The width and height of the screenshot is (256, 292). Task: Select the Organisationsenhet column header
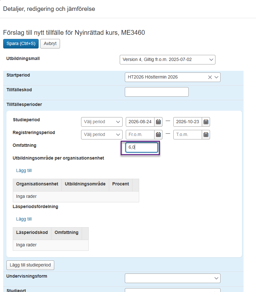click(x=37, y=184)
